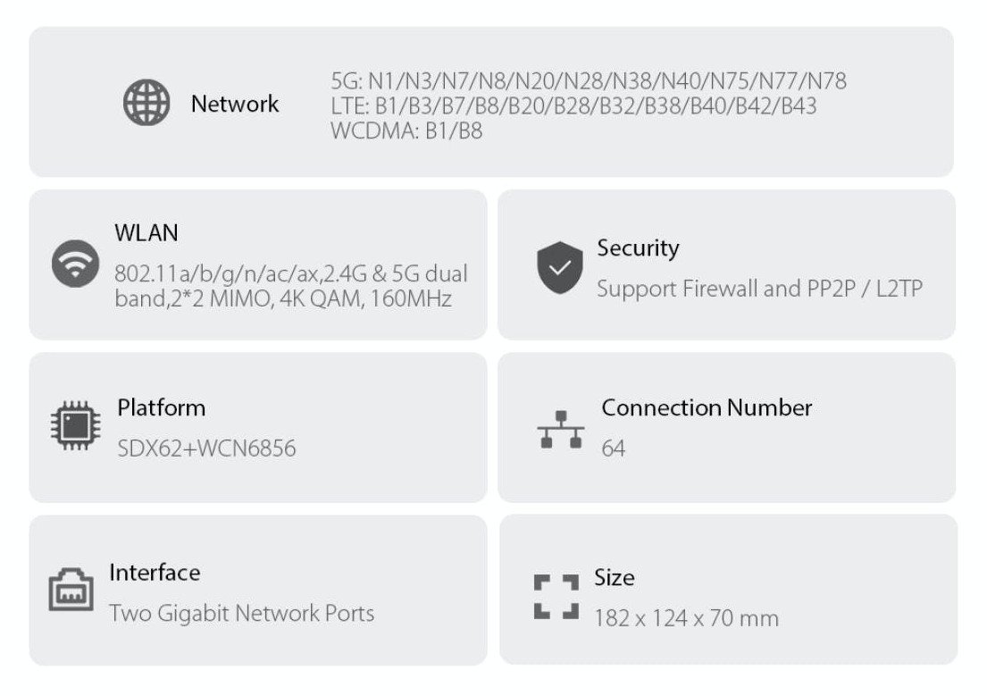Click the WCDMA: B1/B8 line

pos(406,130)
